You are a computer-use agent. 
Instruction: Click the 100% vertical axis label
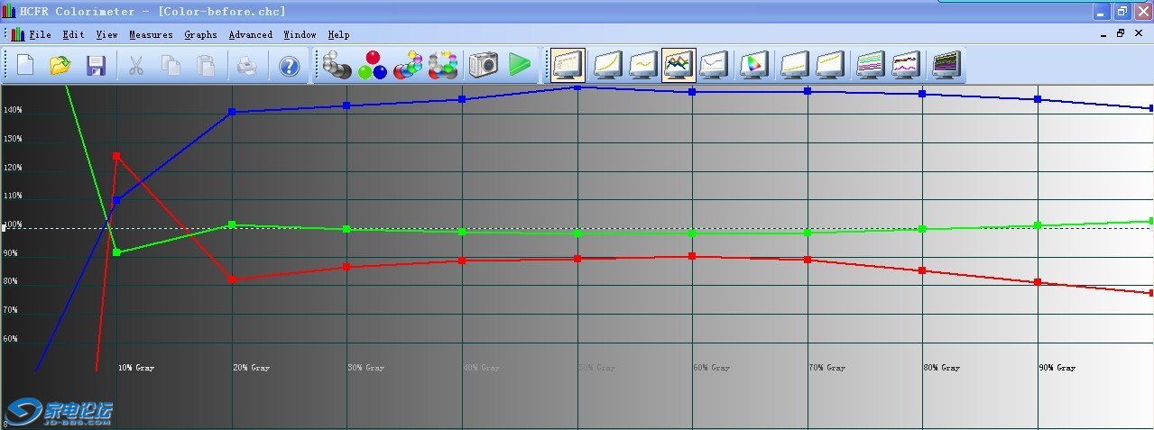(13, 224)
